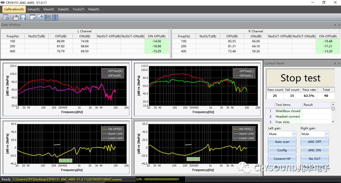Open the settings window toolbar icon
Viewport: 341px width, 183px height.
6,17
